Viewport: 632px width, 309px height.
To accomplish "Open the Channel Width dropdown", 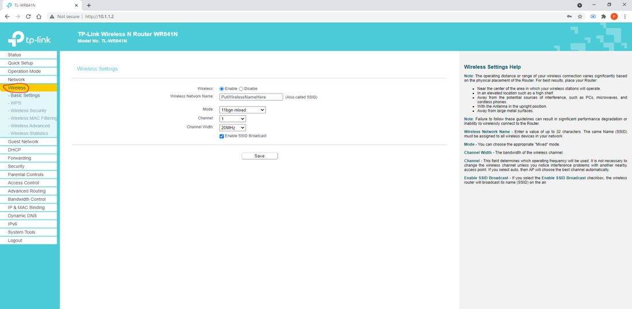I will pyautogui.click(x=233, y=127).
